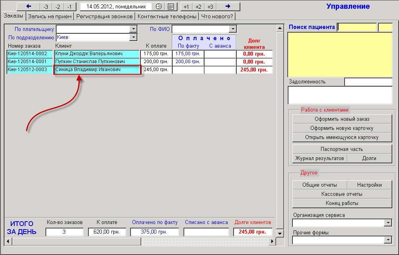The image size is (399, 255).
Task: Jump back two days with -2
Action: pos(58,7)
